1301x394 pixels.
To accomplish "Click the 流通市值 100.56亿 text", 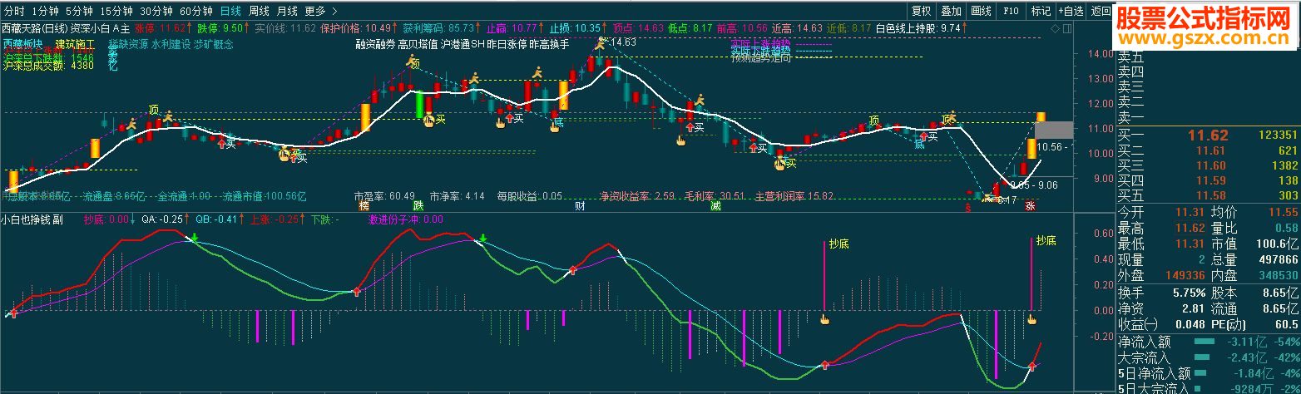I will pos(265,197).
